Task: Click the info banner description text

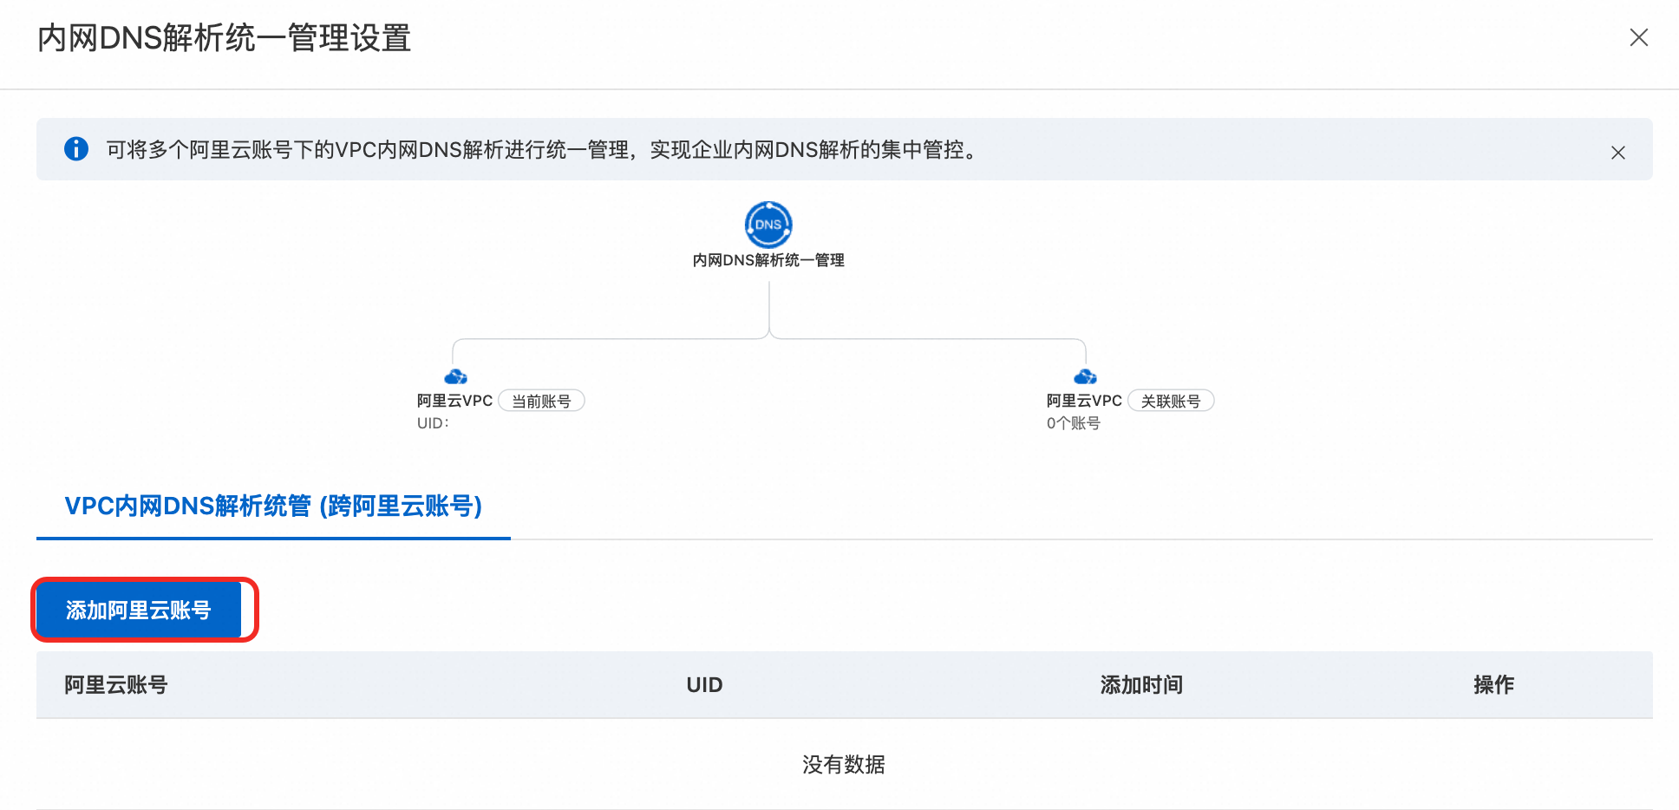Action: 545,150
